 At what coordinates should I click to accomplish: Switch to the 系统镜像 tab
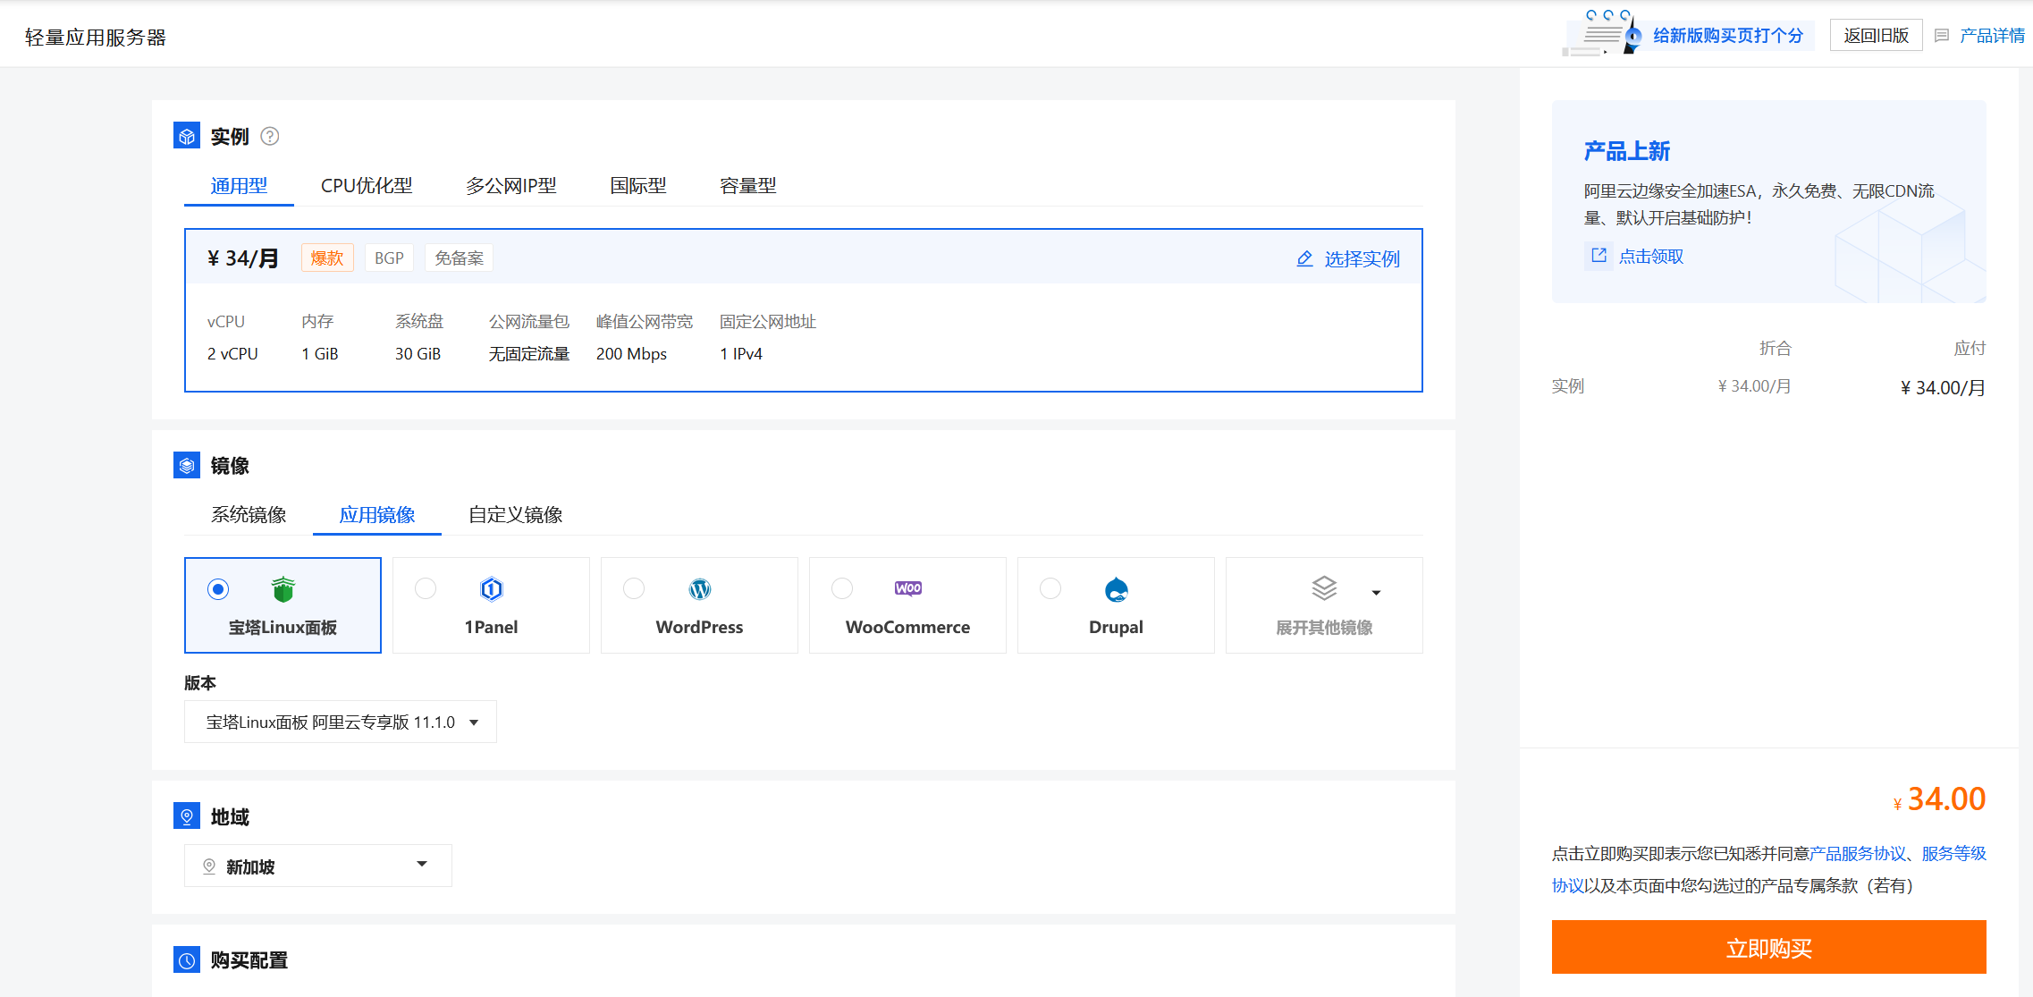coord(249,515)
